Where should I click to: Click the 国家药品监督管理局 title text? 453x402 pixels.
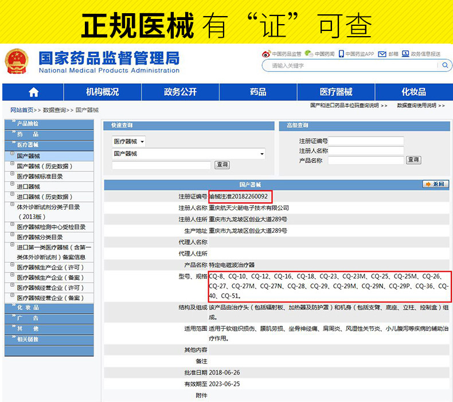tap(109, 58)
